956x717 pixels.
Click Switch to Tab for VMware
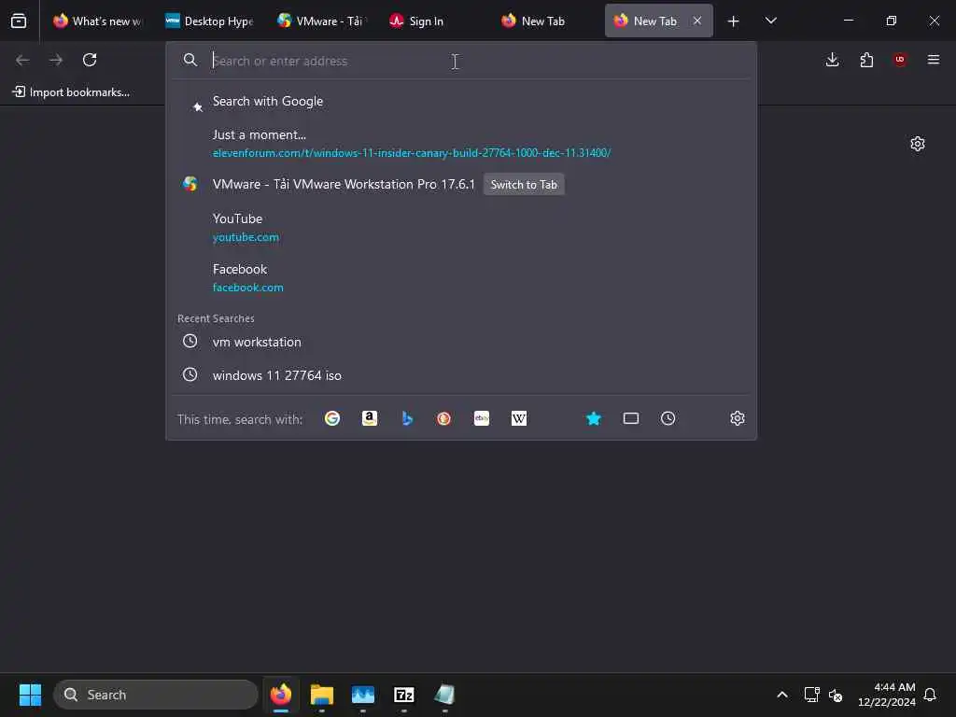pos(524,185)
